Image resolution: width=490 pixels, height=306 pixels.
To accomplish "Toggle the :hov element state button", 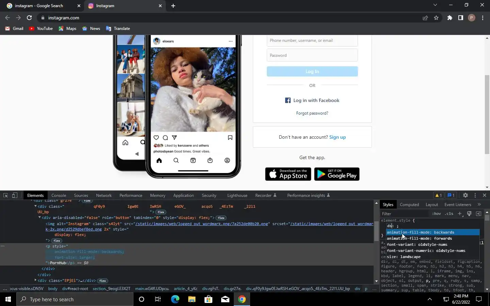I will tap(436, 214).
